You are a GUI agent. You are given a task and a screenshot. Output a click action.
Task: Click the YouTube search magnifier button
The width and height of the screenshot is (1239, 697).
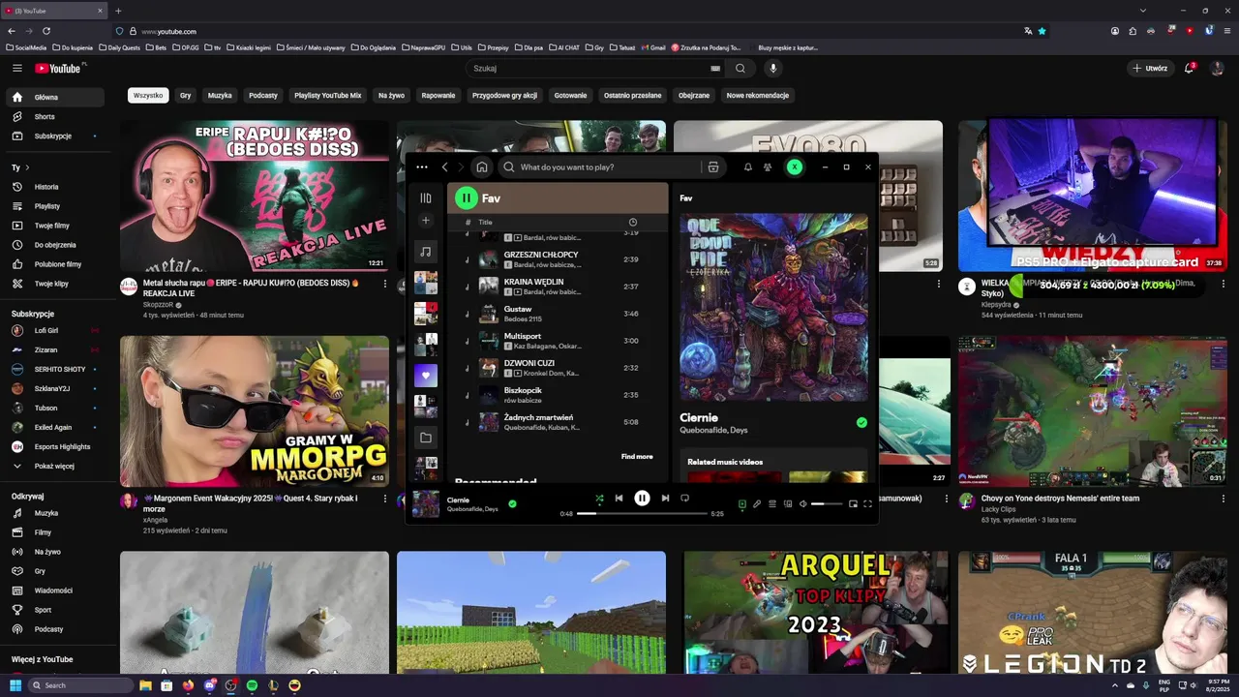click(x=740, y=68)
